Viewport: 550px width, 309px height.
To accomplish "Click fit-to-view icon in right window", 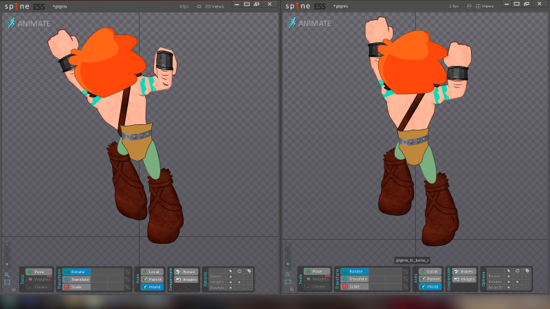I will (288, 282).
